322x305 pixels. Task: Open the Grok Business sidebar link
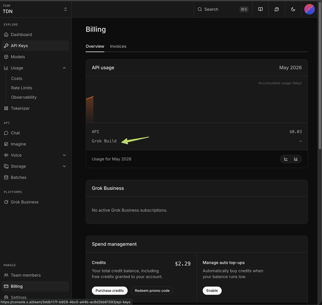pos(35,202)
